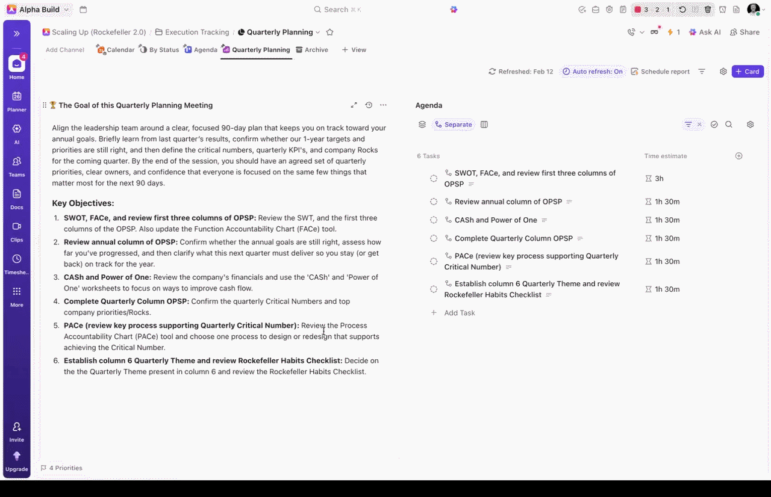771x497 pixels.
Task: Click the lightning automations button showing 1
Action: click(x=673, y=32)
